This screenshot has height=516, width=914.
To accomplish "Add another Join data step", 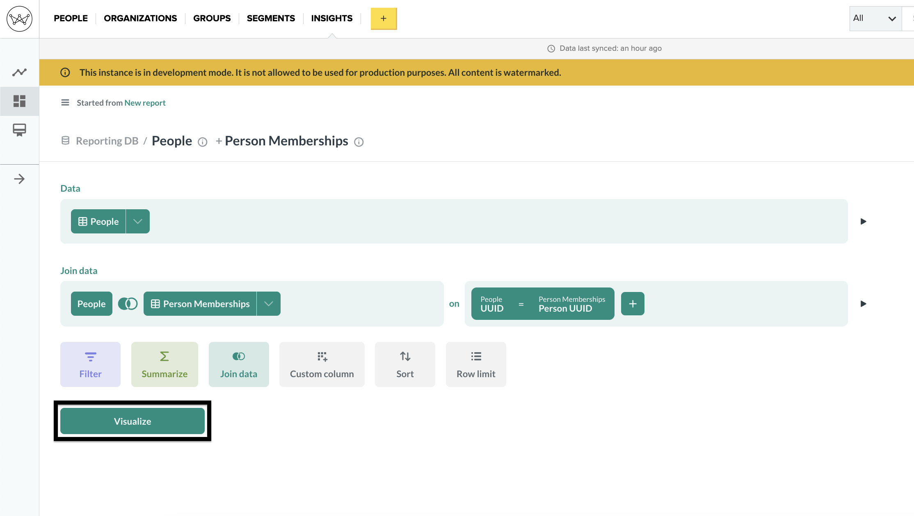I will click(x=239, y=364).
